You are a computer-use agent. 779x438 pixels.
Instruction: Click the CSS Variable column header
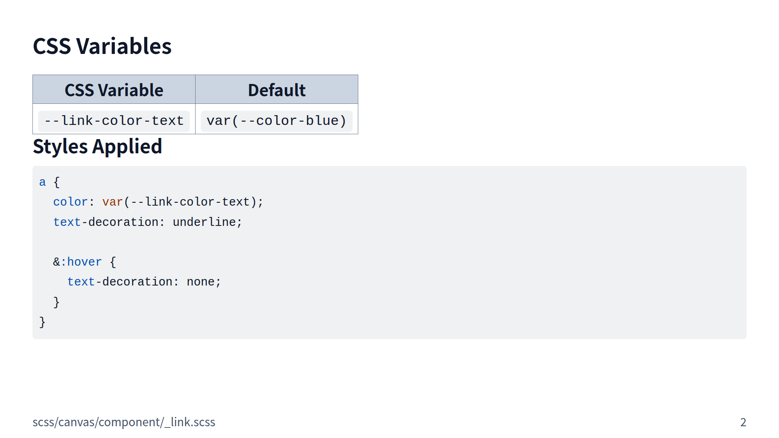(x=114, y=90)
